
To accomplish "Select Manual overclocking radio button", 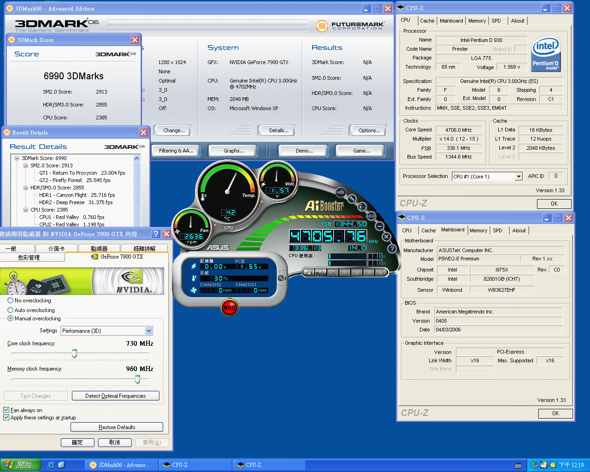I will point(10,318).
